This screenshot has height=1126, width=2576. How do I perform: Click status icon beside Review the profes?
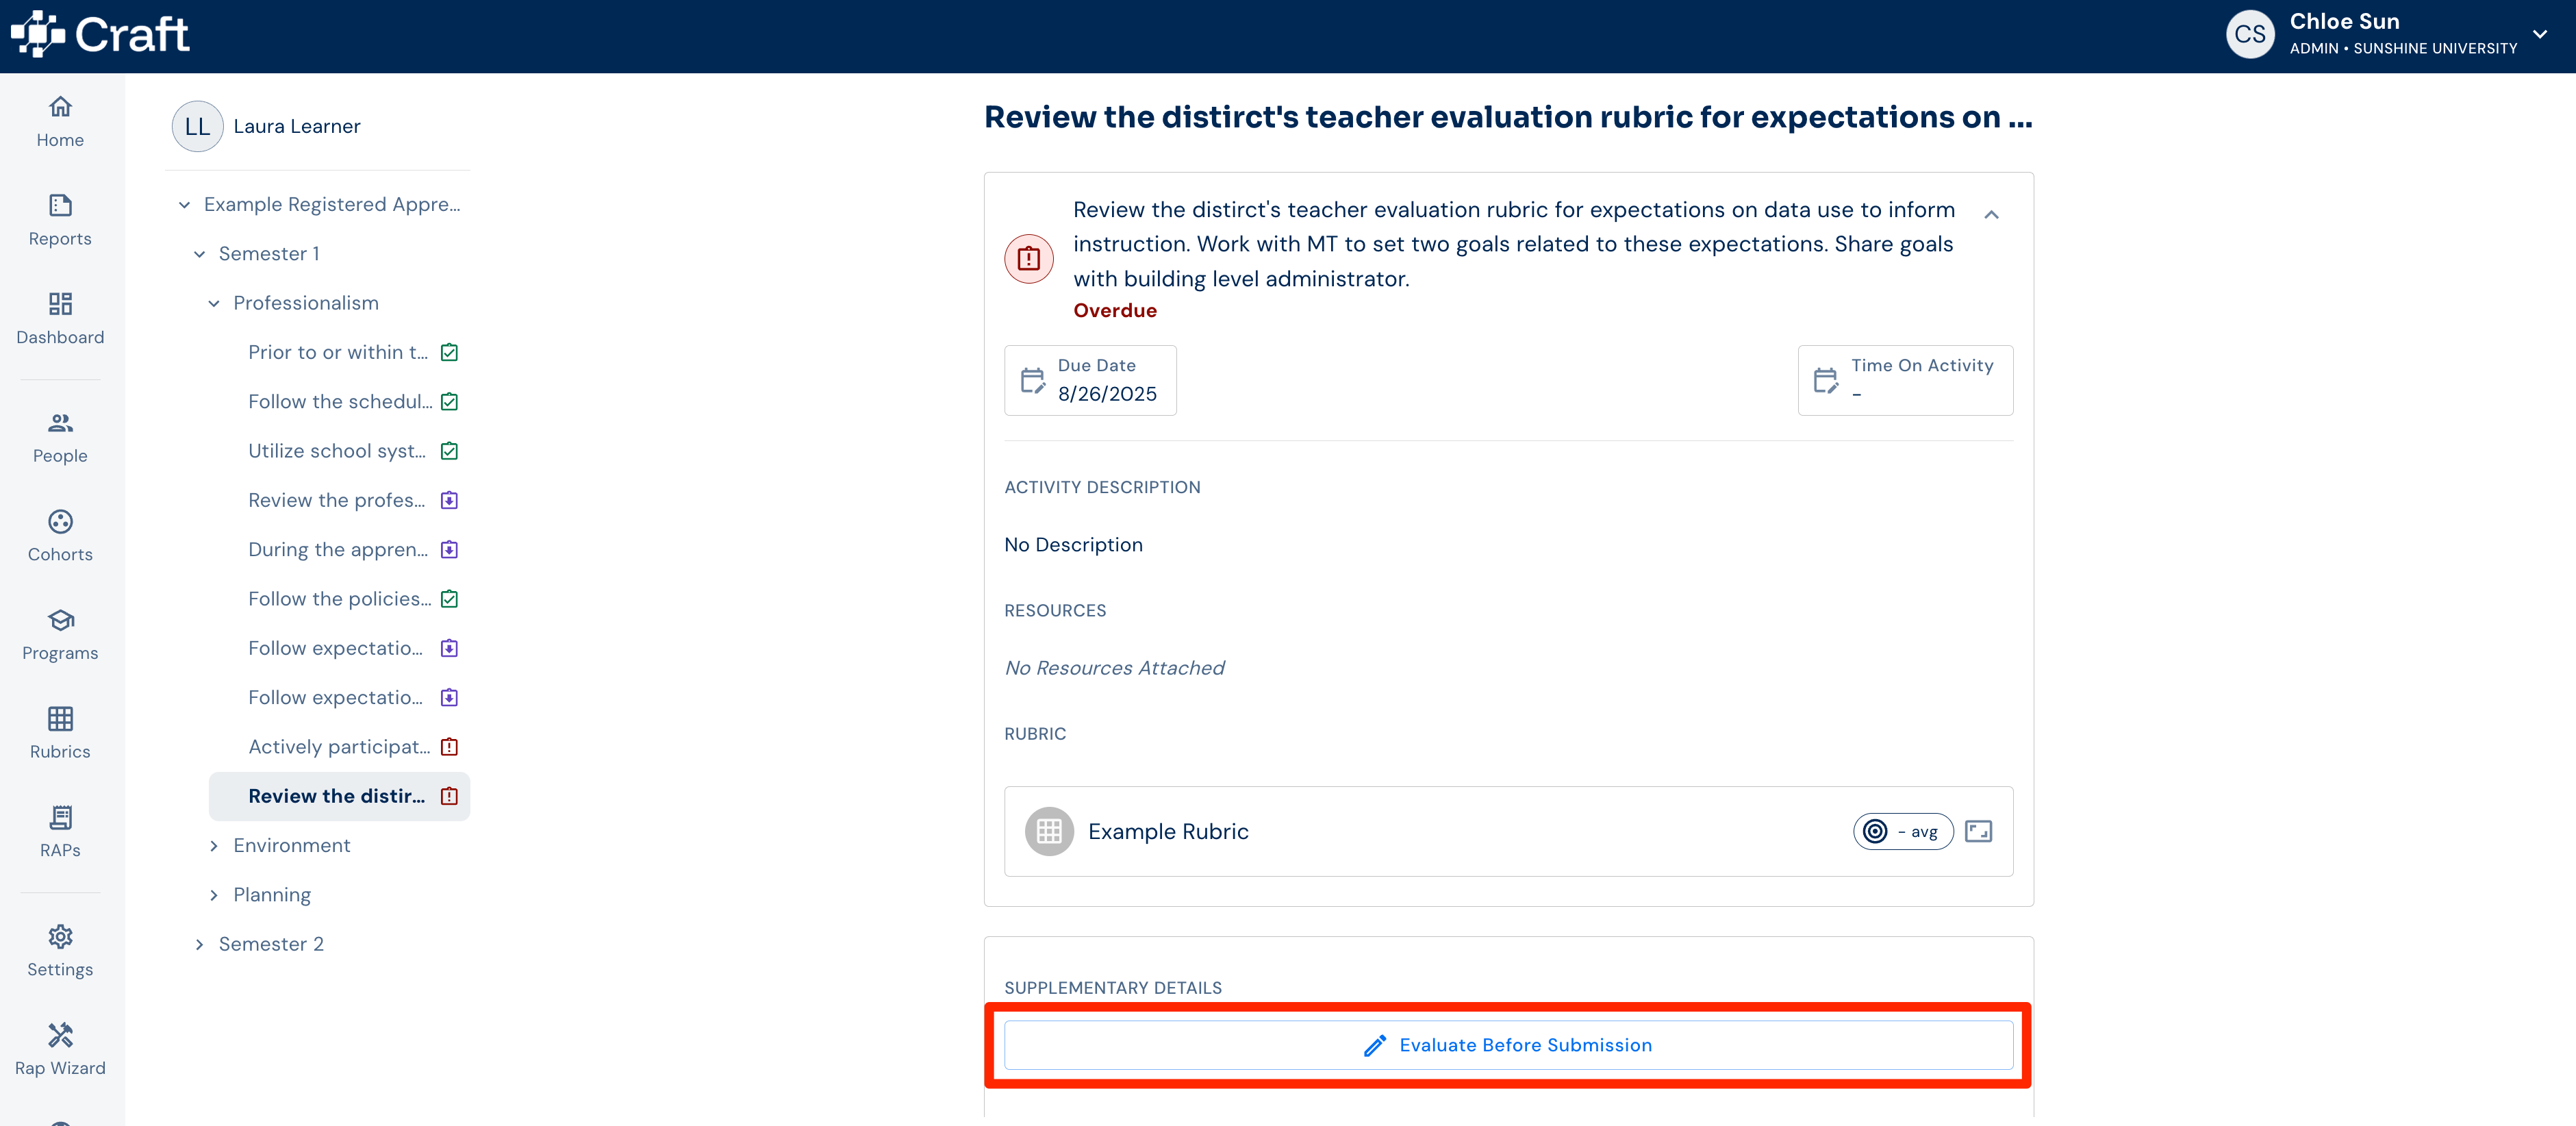pos(449,500)
